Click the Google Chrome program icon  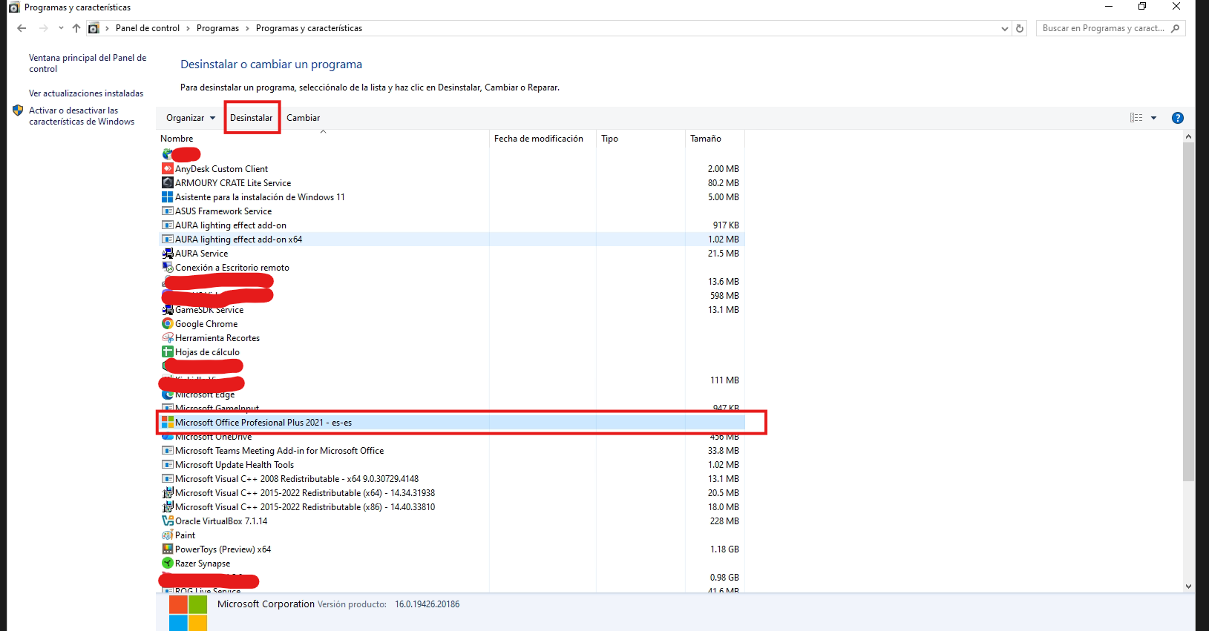(167, 324)
